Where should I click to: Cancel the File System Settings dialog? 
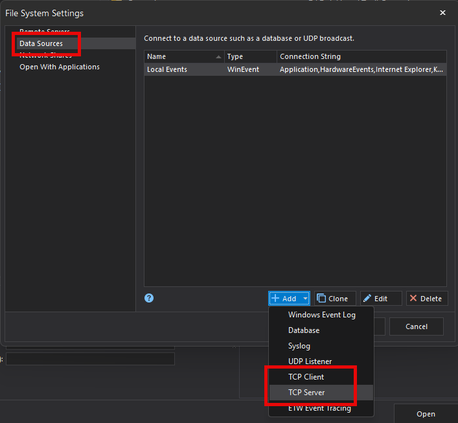417,326
